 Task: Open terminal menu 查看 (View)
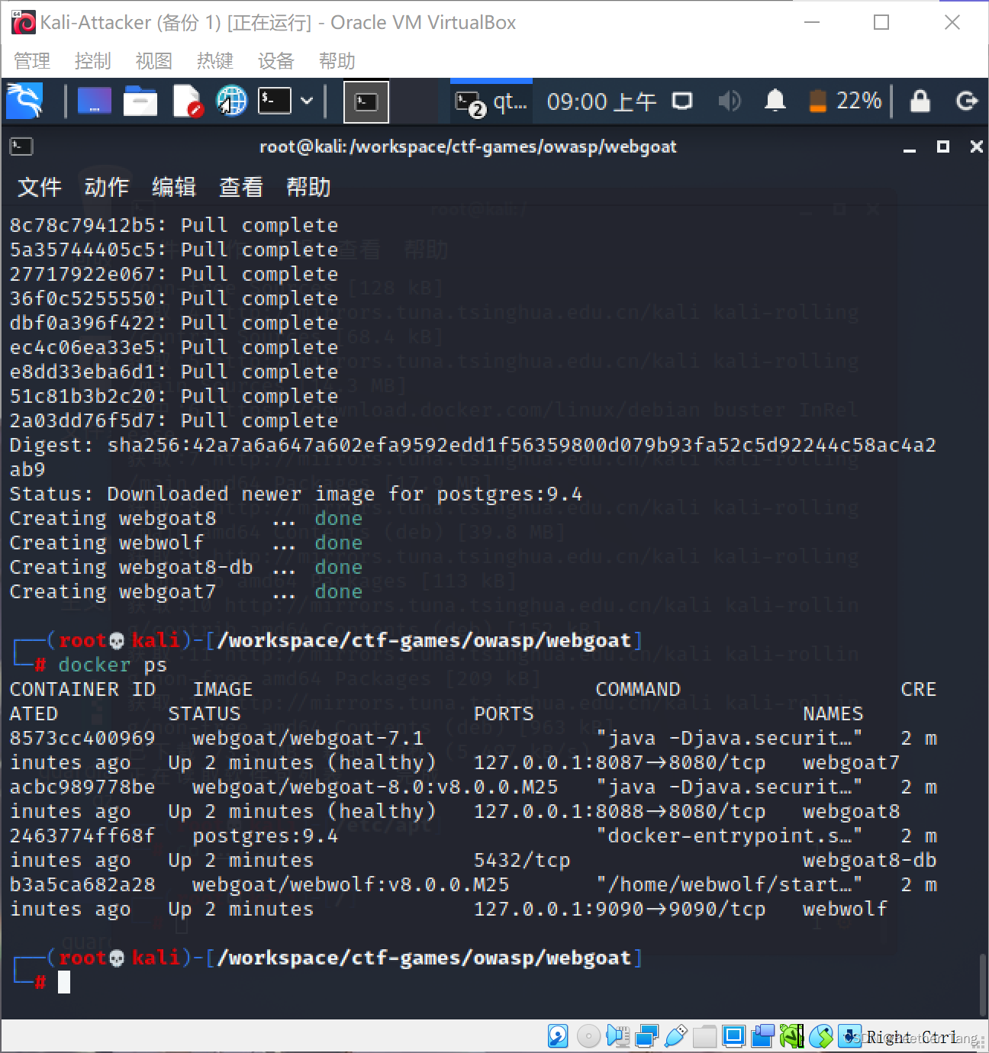click(241, 187)
